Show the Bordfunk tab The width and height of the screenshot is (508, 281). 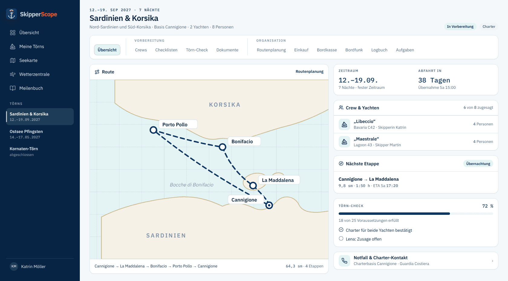pos(354,50)
